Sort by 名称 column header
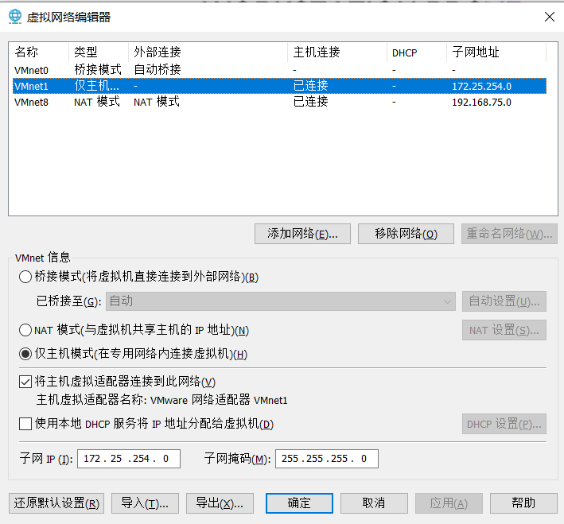 coord(39,52)
